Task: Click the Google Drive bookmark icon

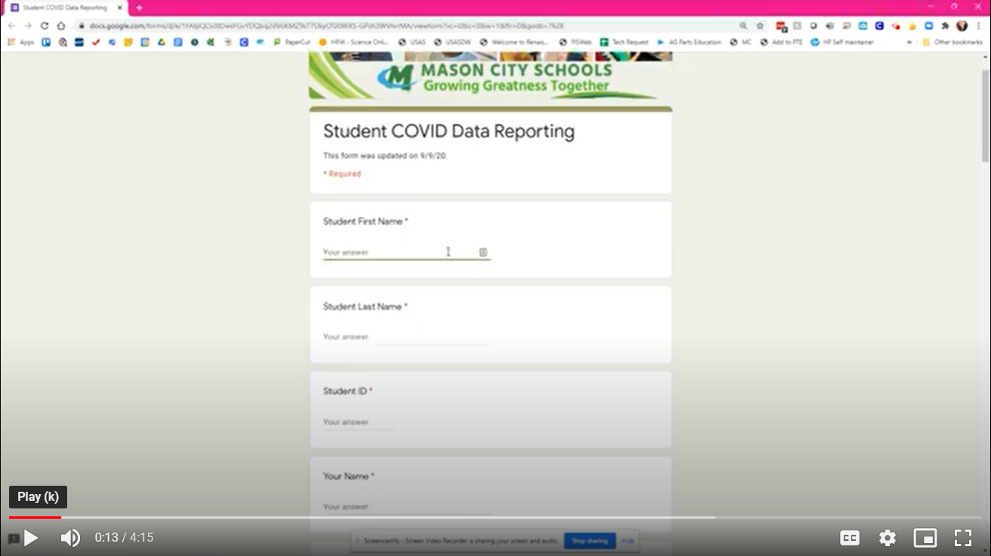Action: click(162, 42)
